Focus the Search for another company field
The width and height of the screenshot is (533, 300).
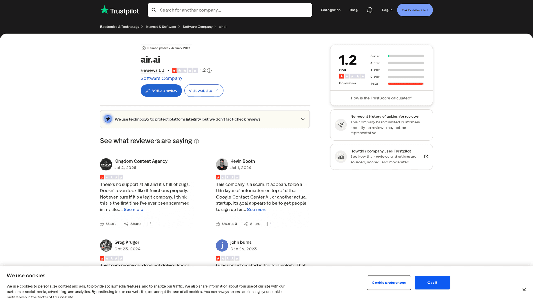(230, 10)
